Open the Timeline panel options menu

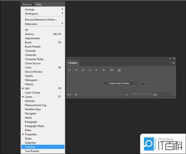point(174,63)
